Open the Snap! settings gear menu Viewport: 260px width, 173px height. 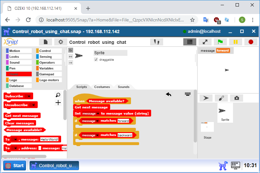[x=61, y=42]
